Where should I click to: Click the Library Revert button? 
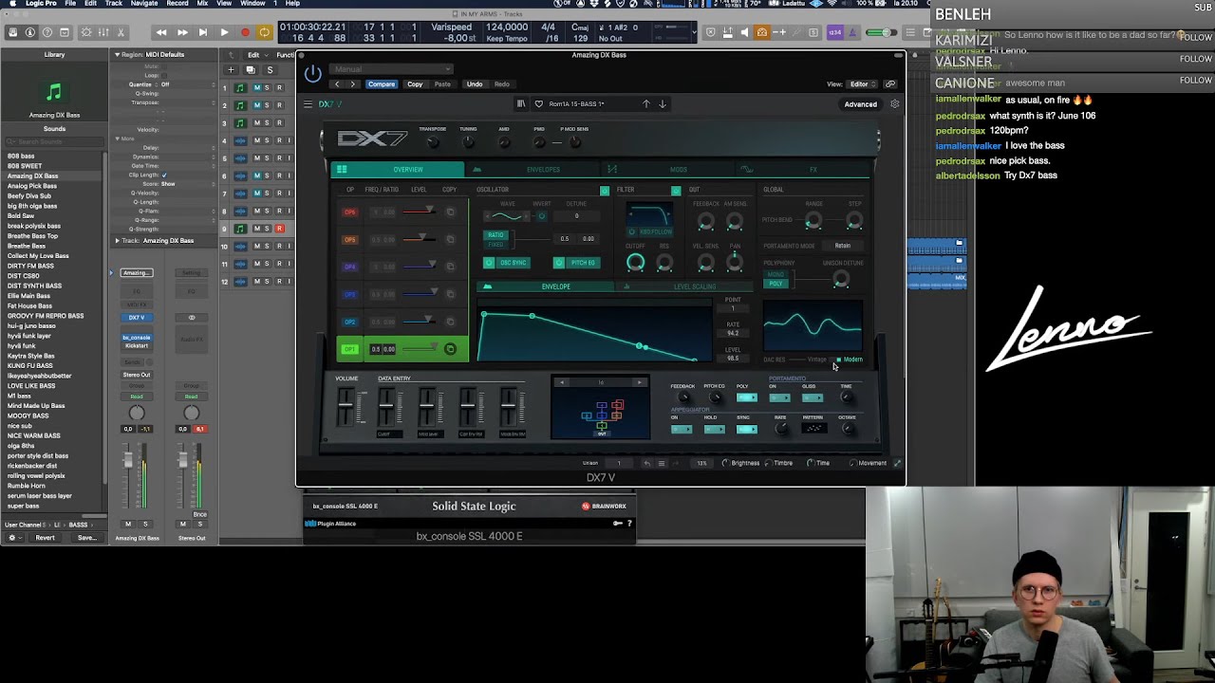(45, 538)
